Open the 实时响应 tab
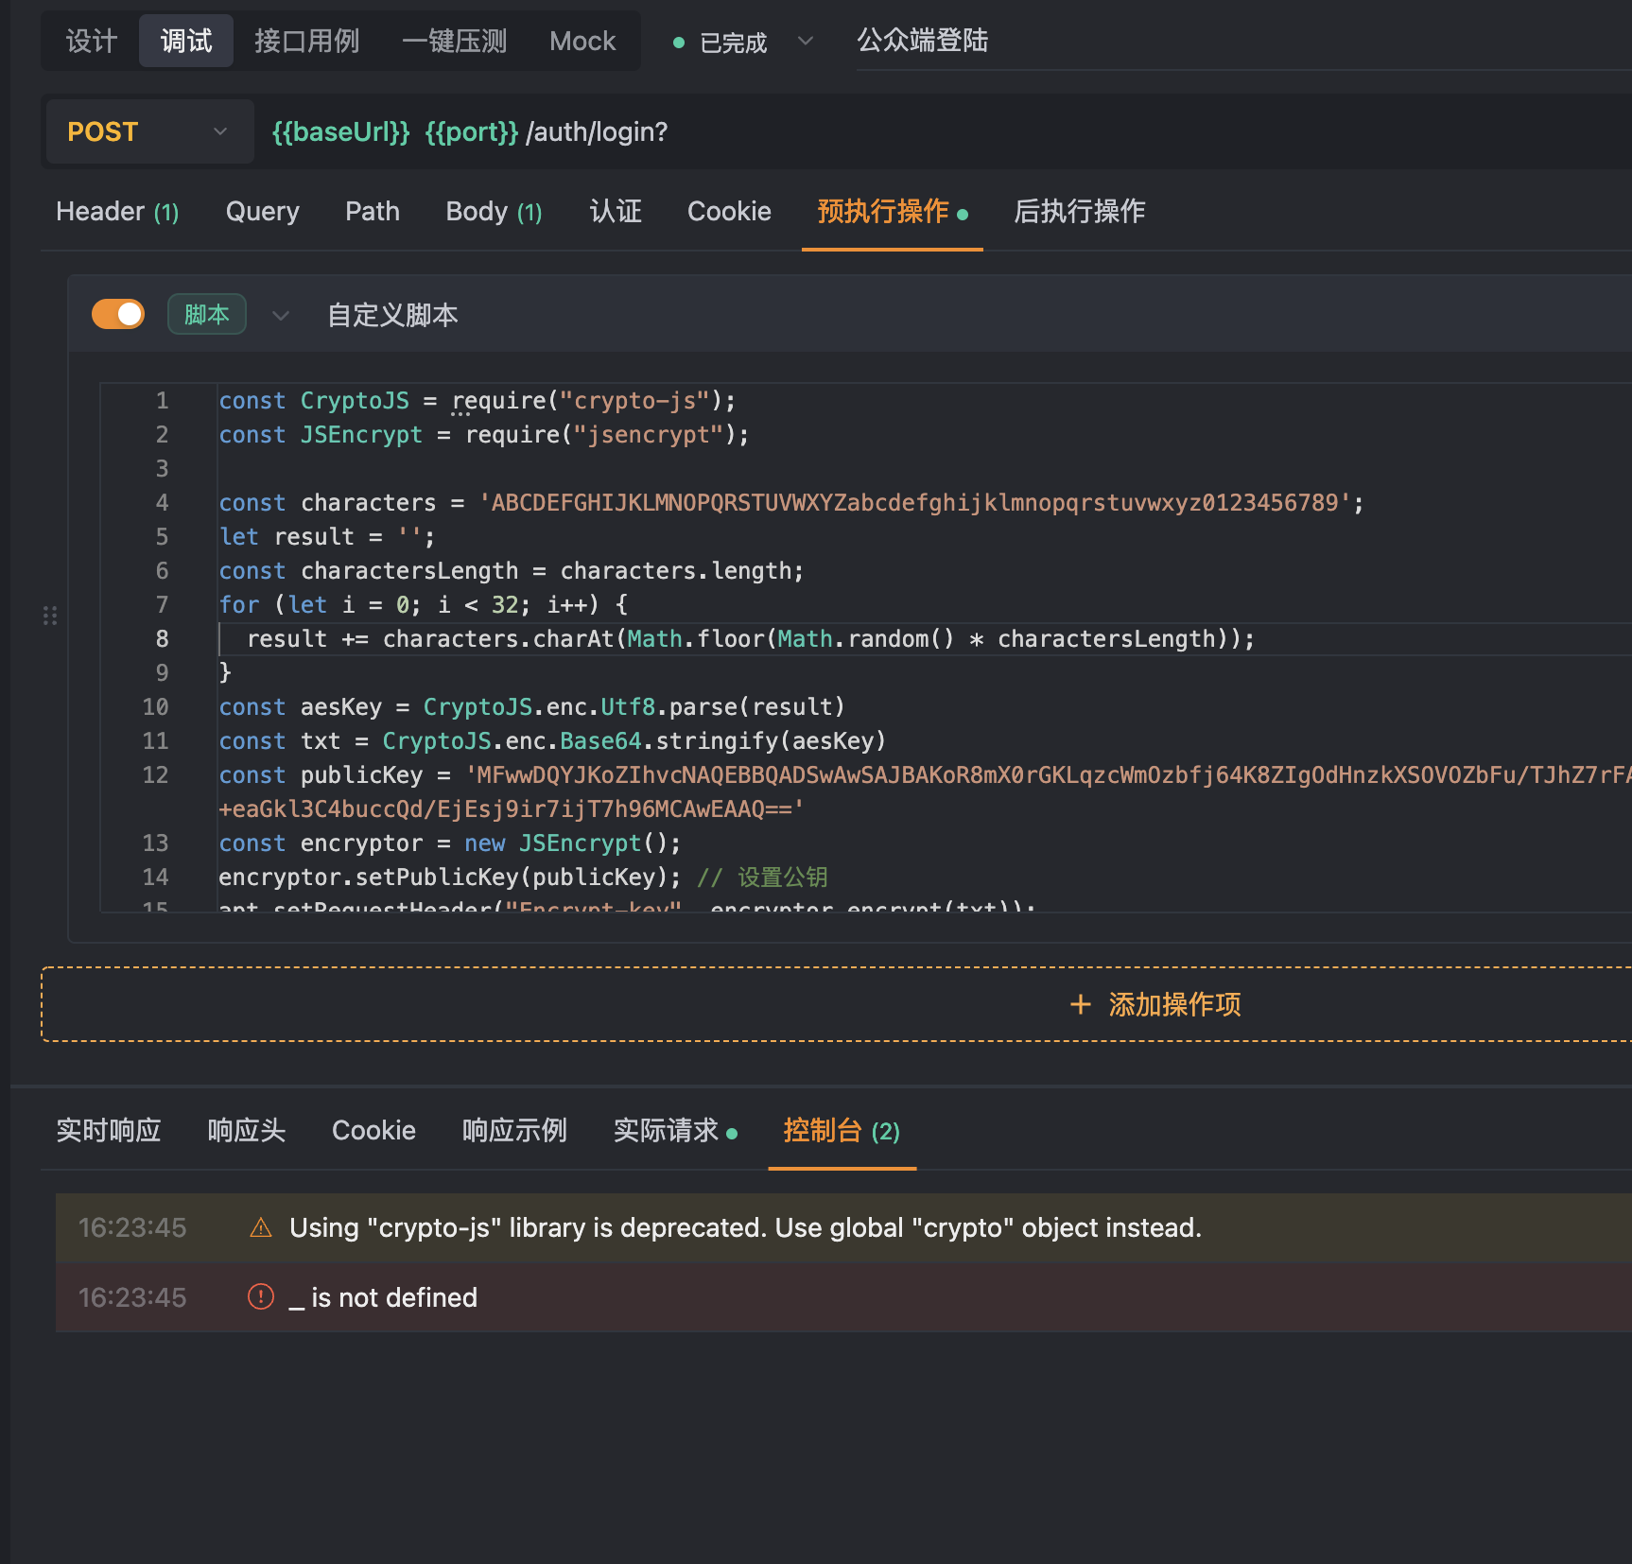The height and width of the screenshot is (1564, 1632). click(x=109, y=1130)
